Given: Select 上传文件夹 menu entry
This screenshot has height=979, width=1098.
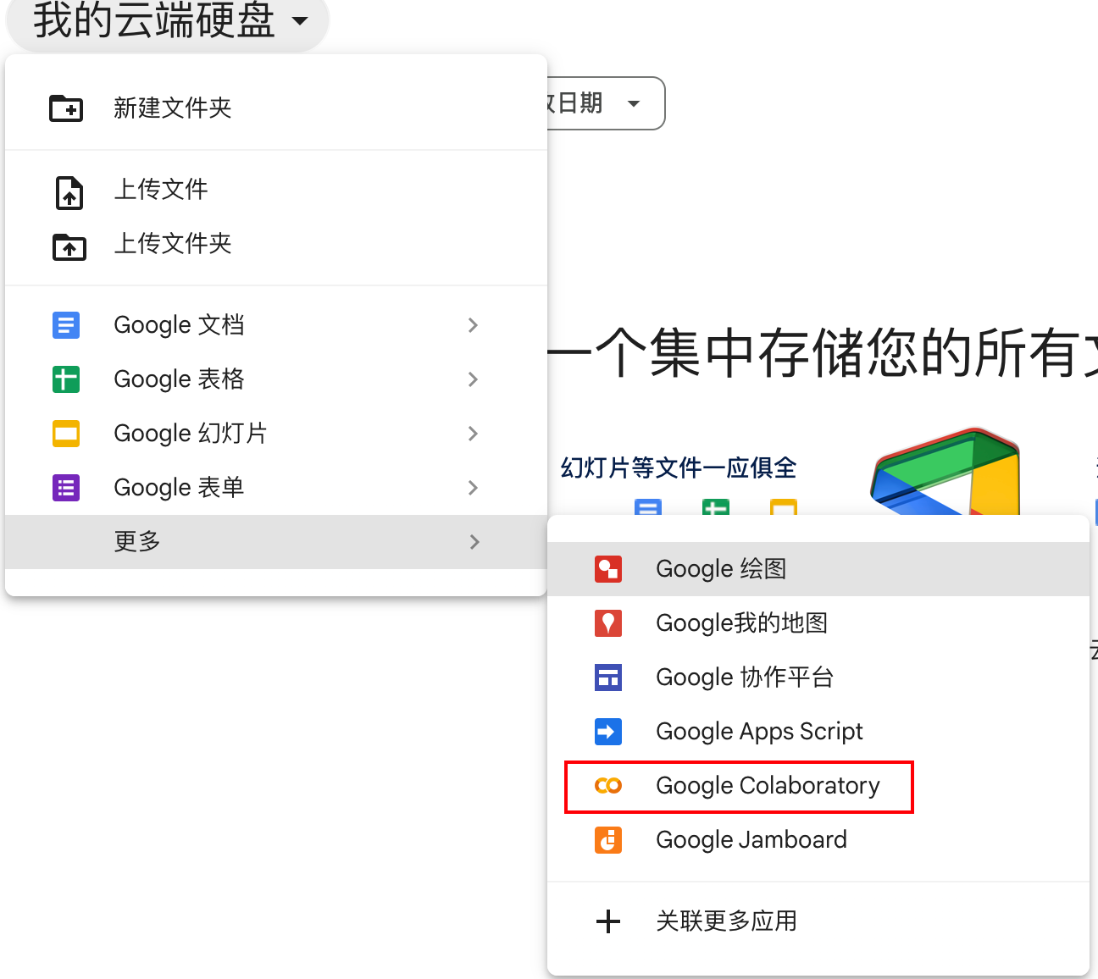Looking at the screenshot, I should pyautogui.click(x=276, y=244).
